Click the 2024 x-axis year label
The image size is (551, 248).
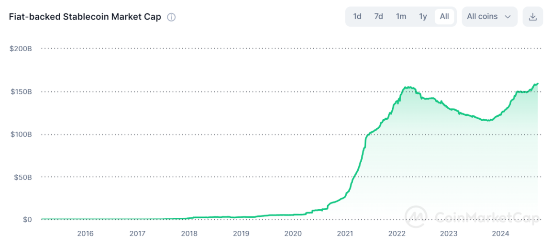(501, 234)
